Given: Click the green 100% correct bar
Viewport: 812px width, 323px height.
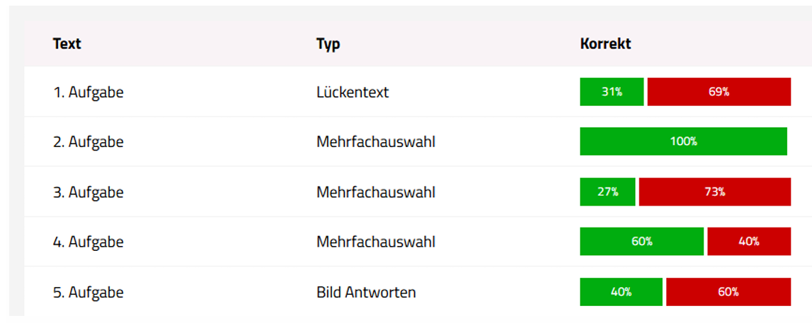Looking at the screenshot, I should tap(683, 141).
